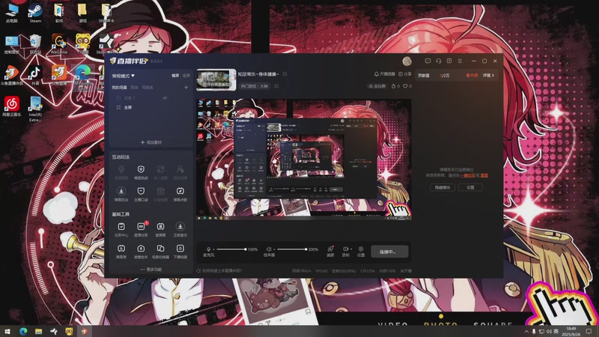Expand 更多功能 more functions
Screen dimensions: 599x337
151,270
